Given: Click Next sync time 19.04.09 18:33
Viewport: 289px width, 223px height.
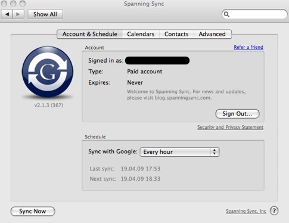Looking at the screenshot, I should tap(141, 179).
